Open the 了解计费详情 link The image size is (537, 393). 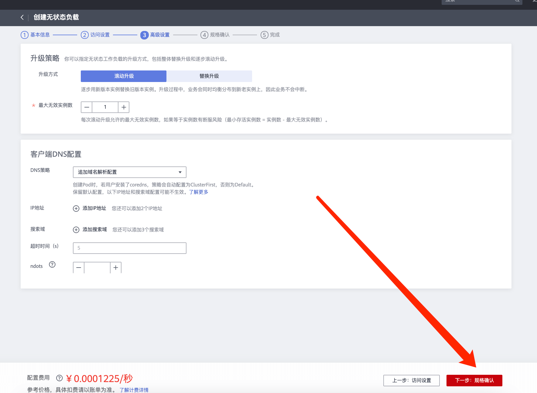[134, 390]
